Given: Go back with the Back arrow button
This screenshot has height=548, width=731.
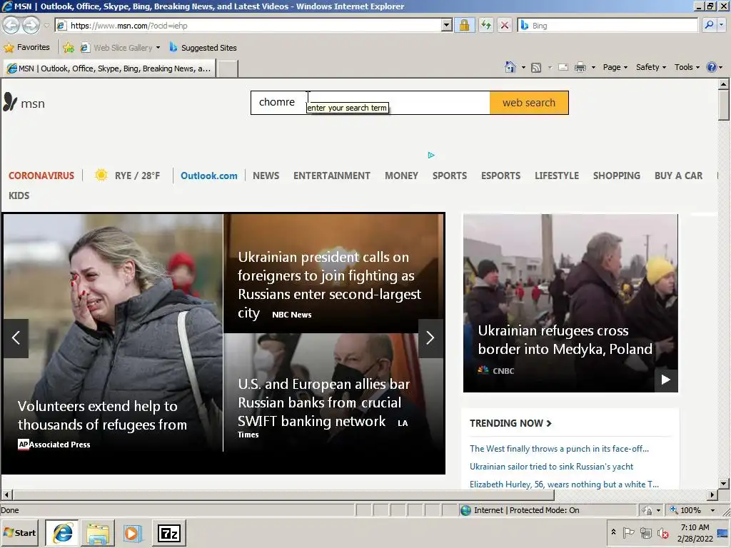Looking at the screenshot, I should click(11, 25).
